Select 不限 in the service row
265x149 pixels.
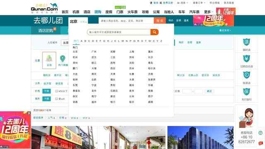(x=46, y=99)
